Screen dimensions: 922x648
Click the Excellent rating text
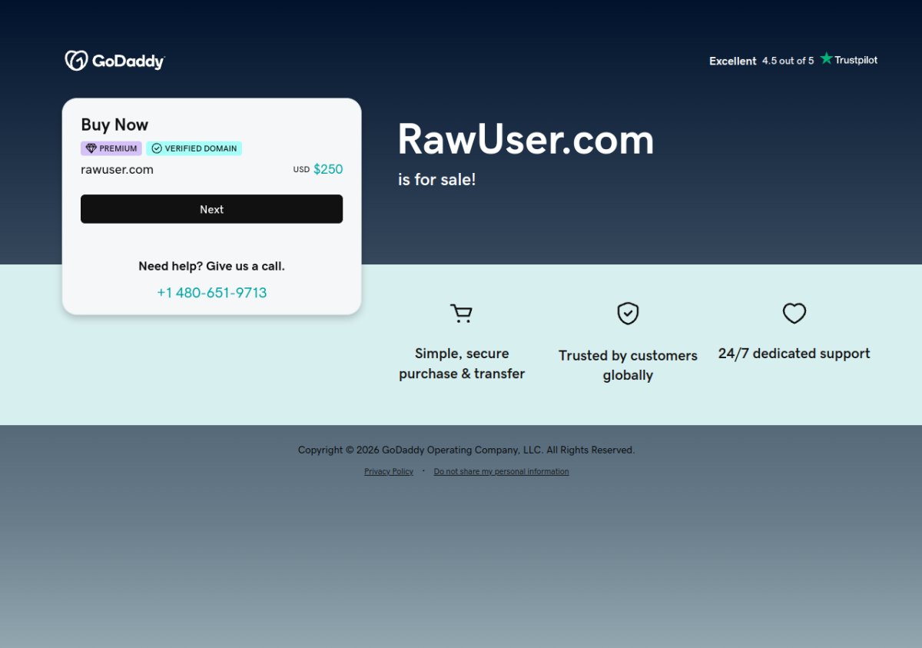coord(733,61)
